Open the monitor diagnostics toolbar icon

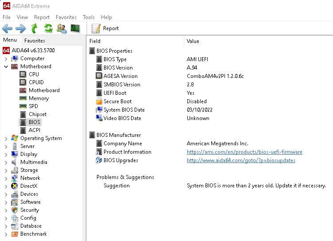click(x=75, y=28)
